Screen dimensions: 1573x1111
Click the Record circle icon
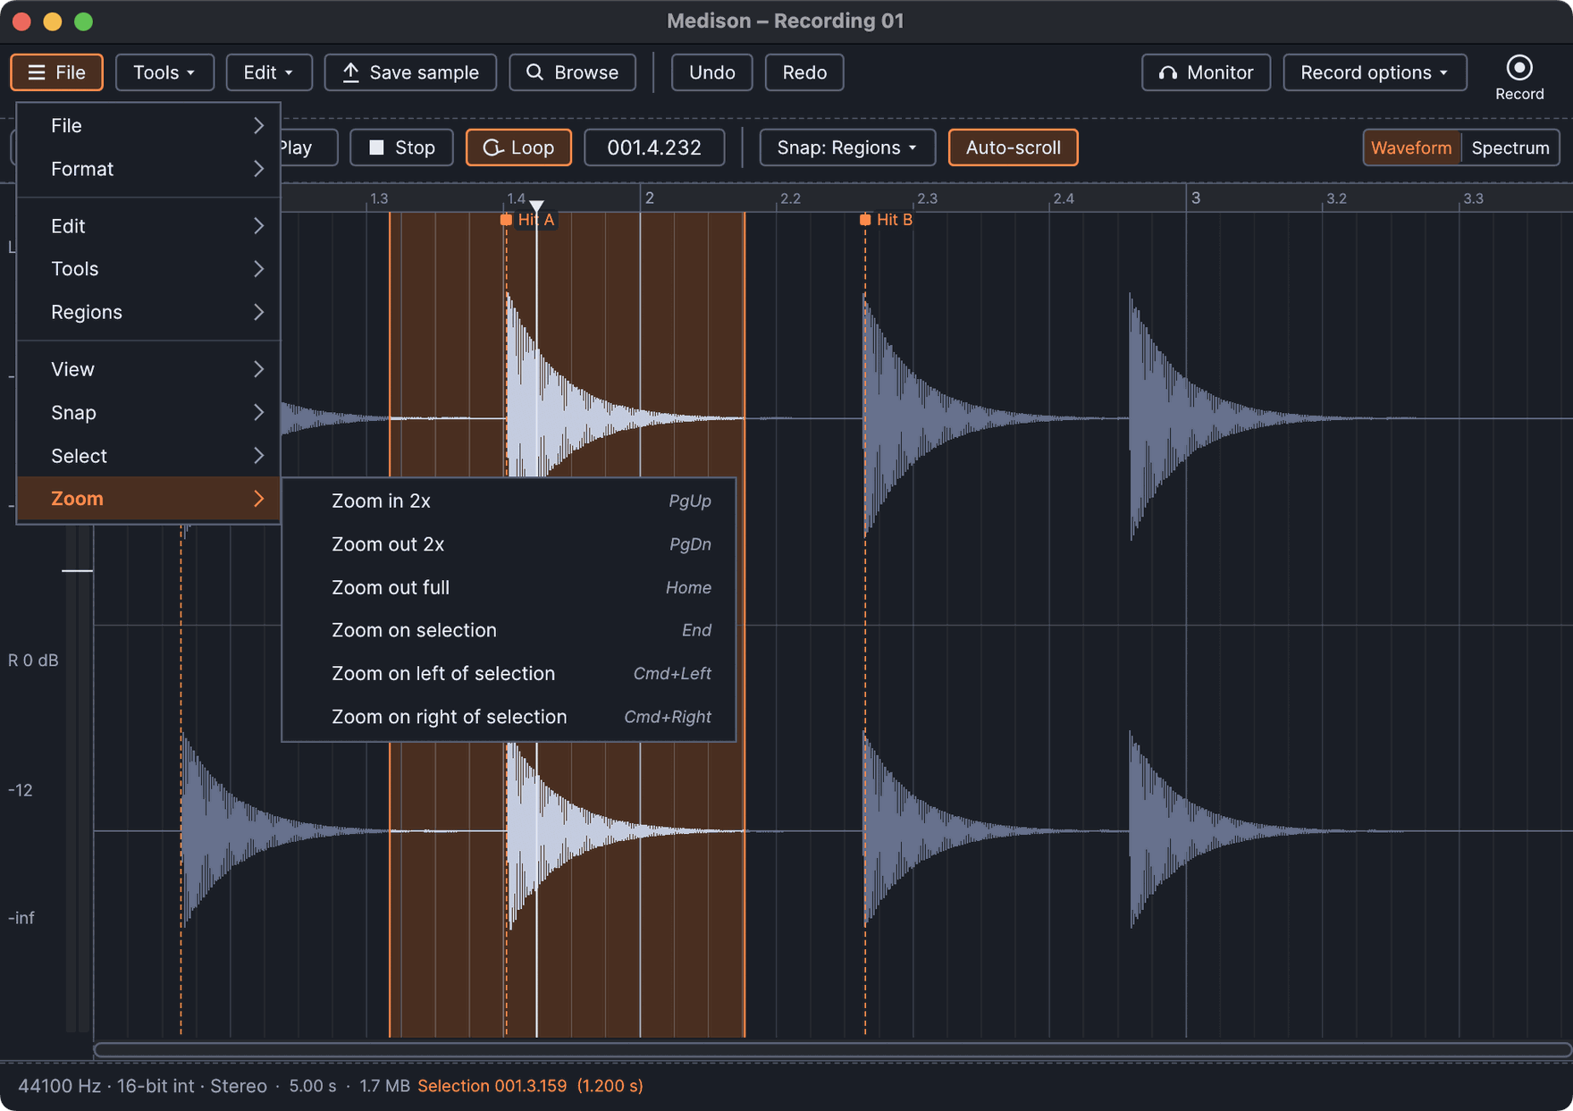coord(1518,68)
